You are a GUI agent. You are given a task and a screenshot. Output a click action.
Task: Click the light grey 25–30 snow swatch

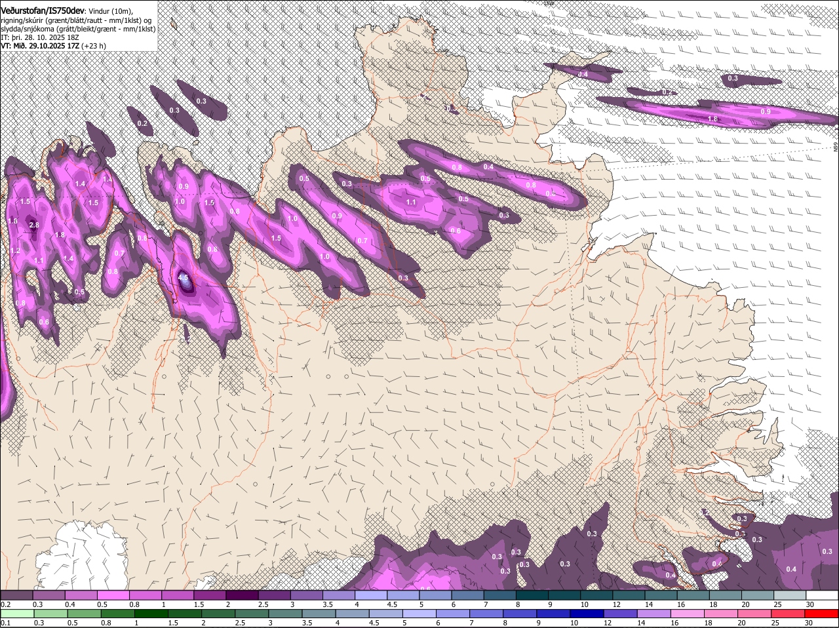[790, 595]
